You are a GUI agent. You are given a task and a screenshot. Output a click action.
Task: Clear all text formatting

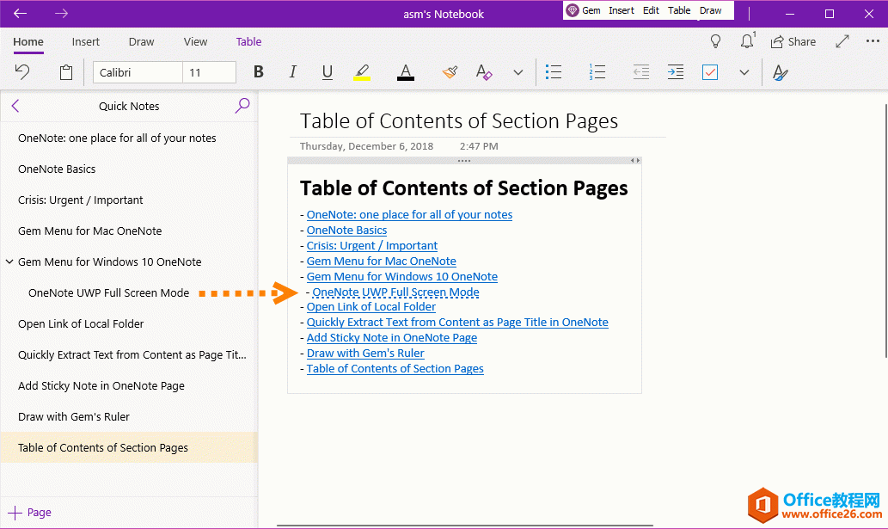[484, 73]
